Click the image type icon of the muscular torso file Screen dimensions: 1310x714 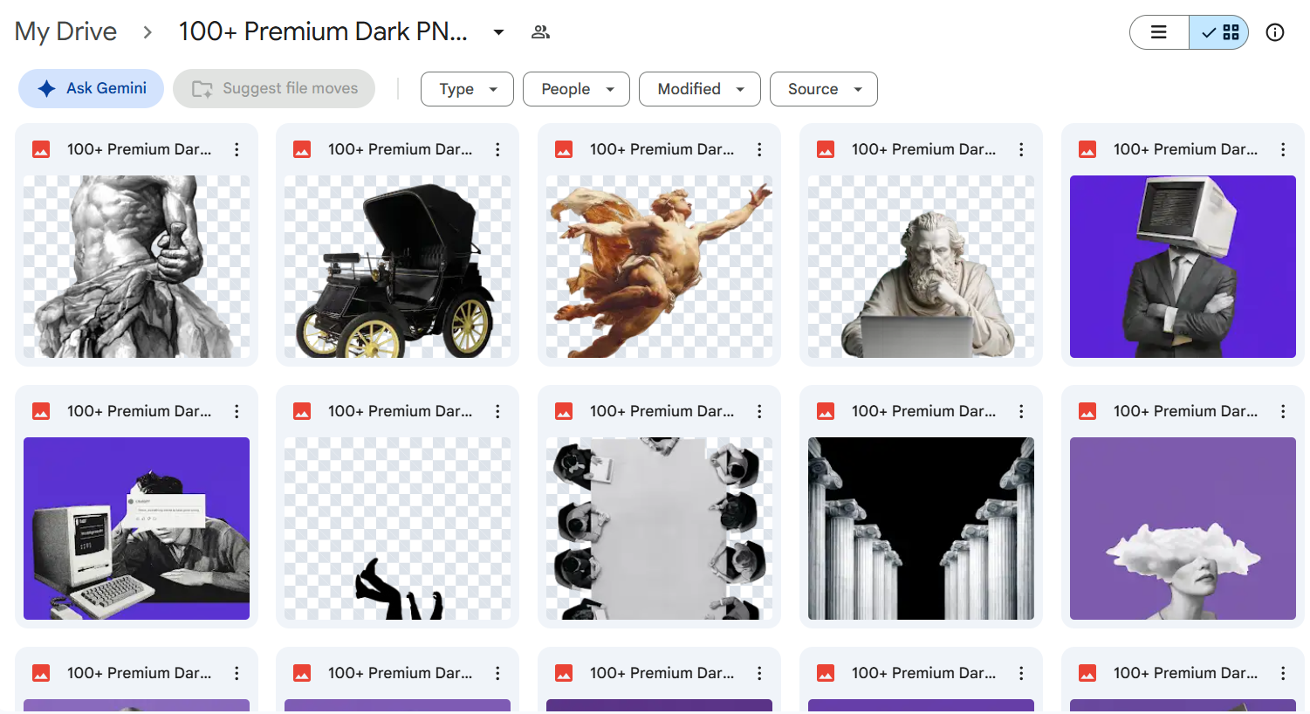[x=41, y=149]
